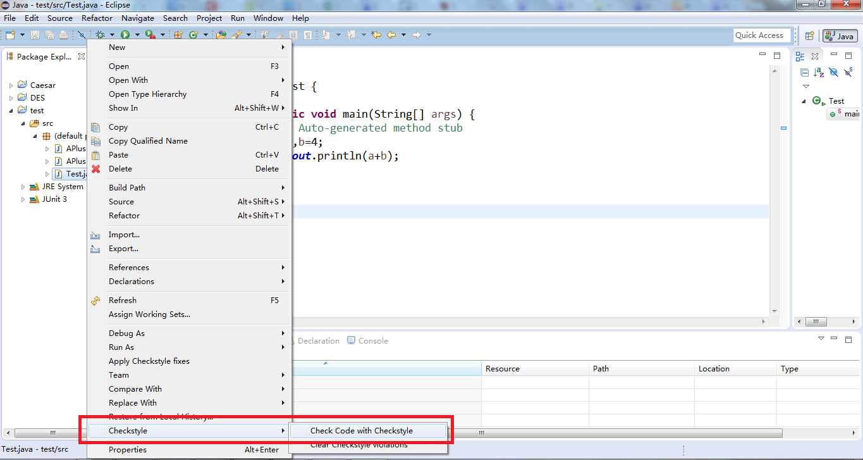Click the Search flashlight toolbar icon
The height and width of the screenshot is (460, 863).
[x=236, y=35]
